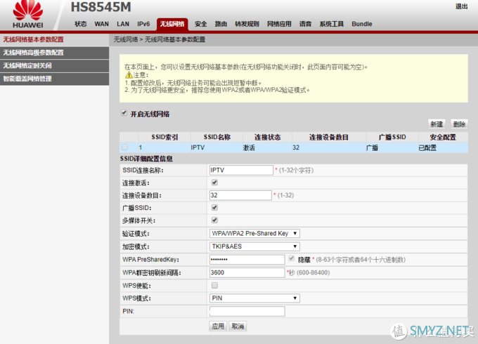Open the 状态 tab
The image size is (478, 344).
pos(80,24)
